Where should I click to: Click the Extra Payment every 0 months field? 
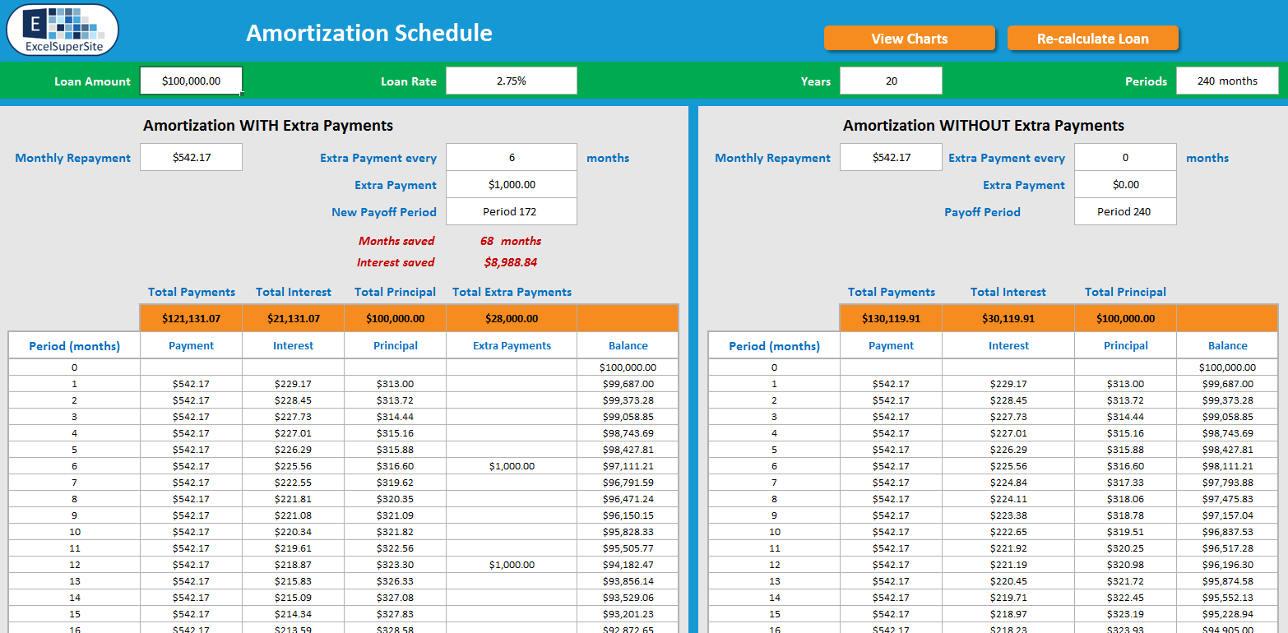click(1125, 157)
